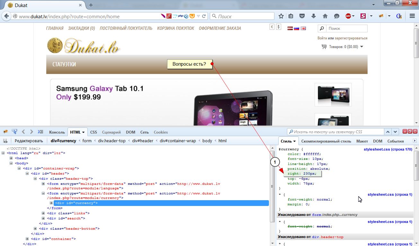Click the Pocket icon in the toolbar
Viewport: 419px width, 246px height.
[302, 16]
